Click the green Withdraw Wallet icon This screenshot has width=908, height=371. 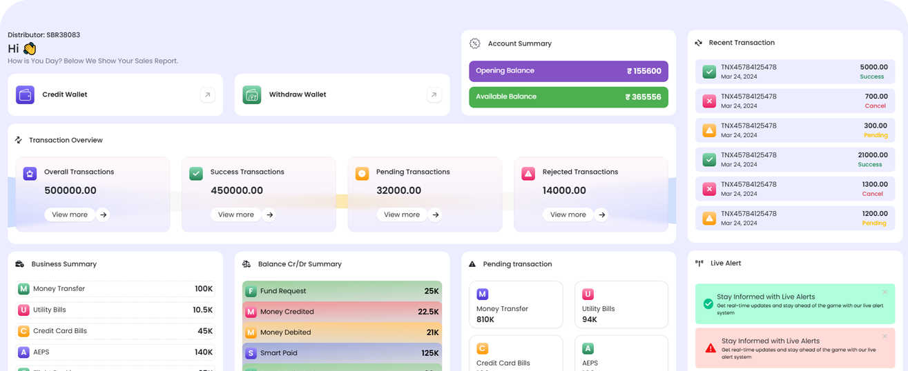[252, 94]
